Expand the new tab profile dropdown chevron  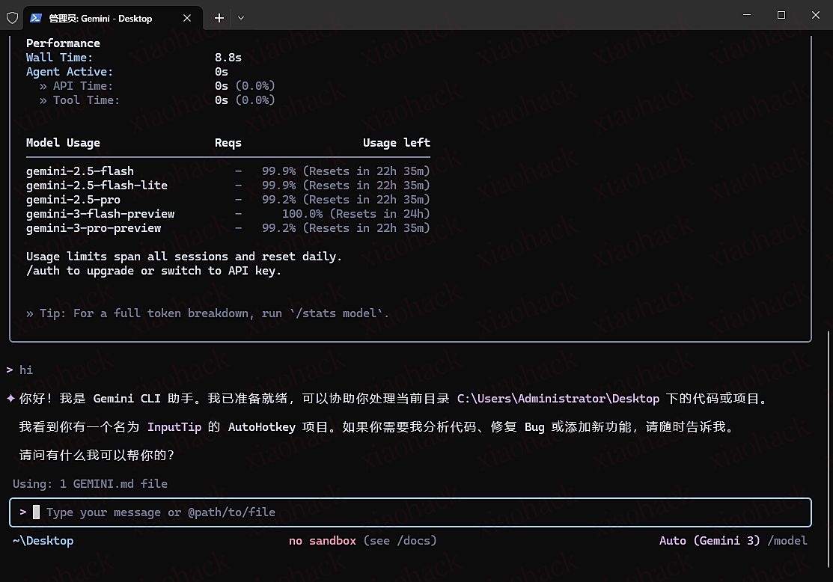(241, 18)
